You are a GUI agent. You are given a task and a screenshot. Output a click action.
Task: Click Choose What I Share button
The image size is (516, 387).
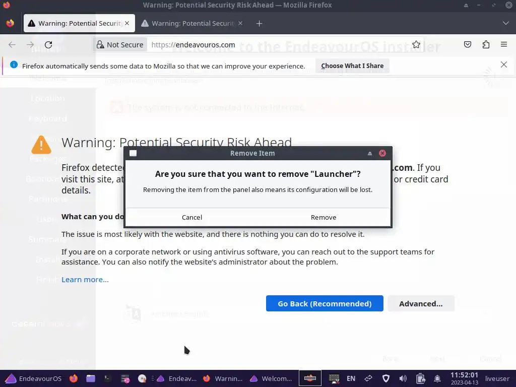pos(352,66)
